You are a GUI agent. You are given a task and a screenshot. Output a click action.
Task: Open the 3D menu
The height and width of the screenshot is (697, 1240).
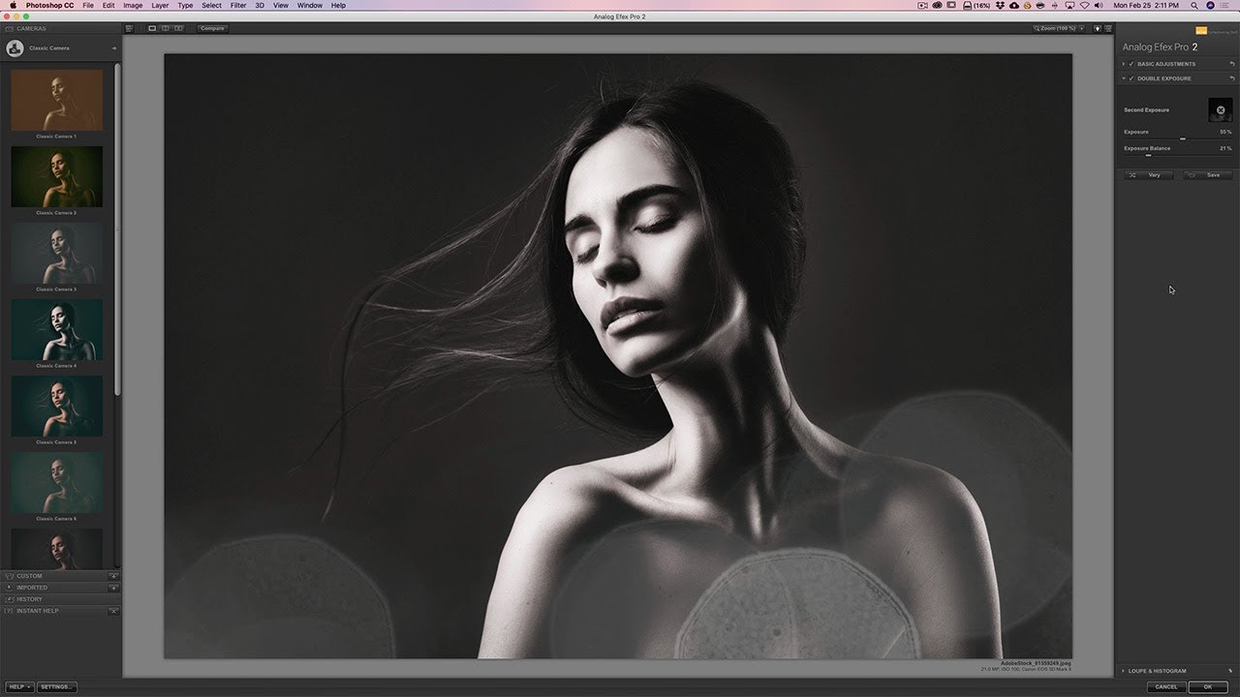(x=260, y=5)
